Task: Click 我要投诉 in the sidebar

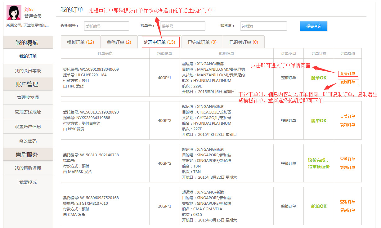Action: pos(28,182)
